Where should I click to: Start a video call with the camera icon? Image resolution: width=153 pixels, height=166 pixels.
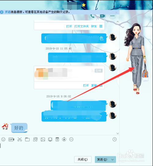pos(103,16)
